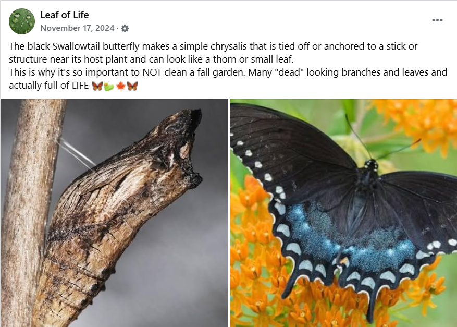The width and height of the screenshot is (457, 327).
Task: Open the November 17, 2024 timestamp link
Action: click(77, 28)
